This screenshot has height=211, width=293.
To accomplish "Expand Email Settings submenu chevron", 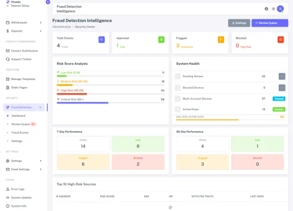I will click(41, 169).
